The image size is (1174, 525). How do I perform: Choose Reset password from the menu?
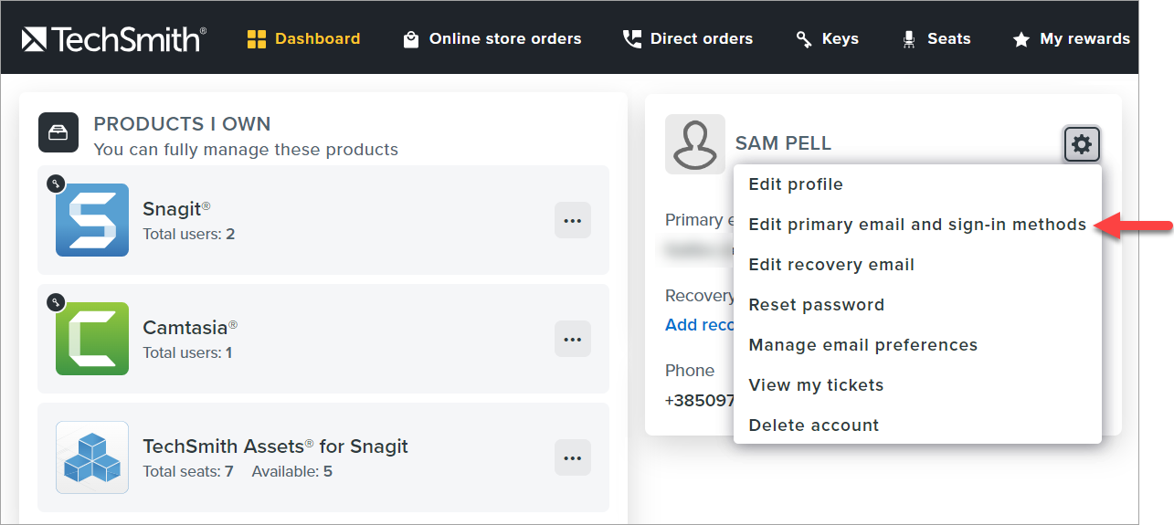pyautogui.click(x=816, y=305)
